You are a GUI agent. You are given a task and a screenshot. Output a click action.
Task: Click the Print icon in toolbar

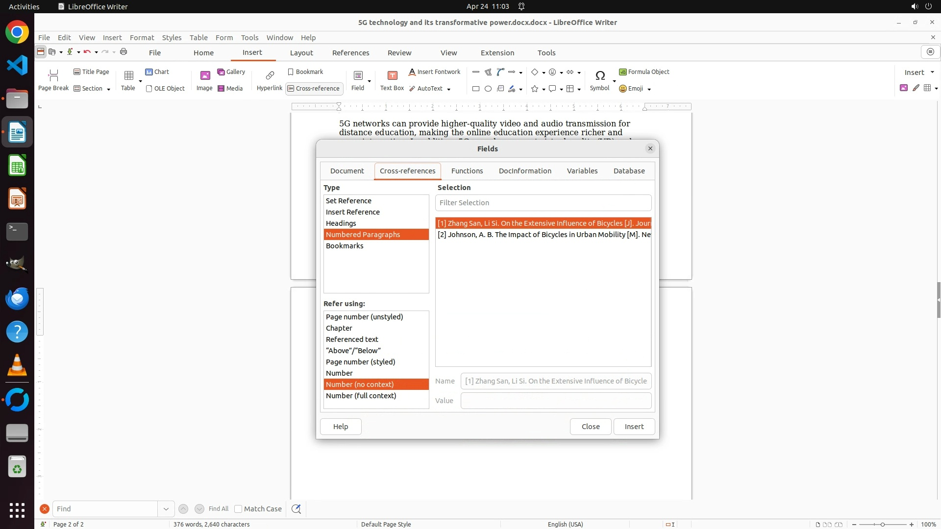(x=124, y=52)
